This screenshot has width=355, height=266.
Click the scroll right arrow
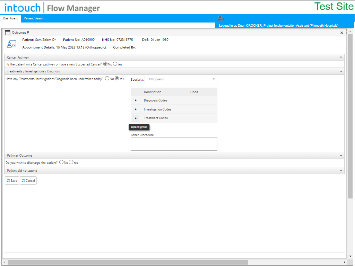pyautogui.click(x=344, y=263)
